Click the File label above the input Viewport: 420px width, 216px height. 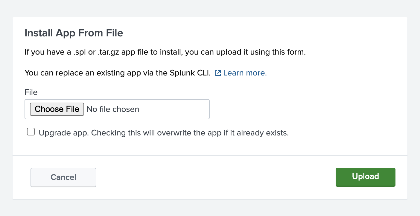tap(31, 92)
